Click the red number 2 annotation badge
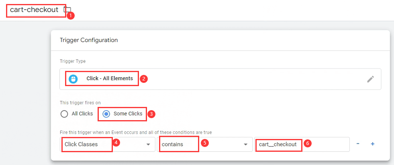The width and height of the screenshot is (394, 165). pyautogui.click(x=144, y=79)
